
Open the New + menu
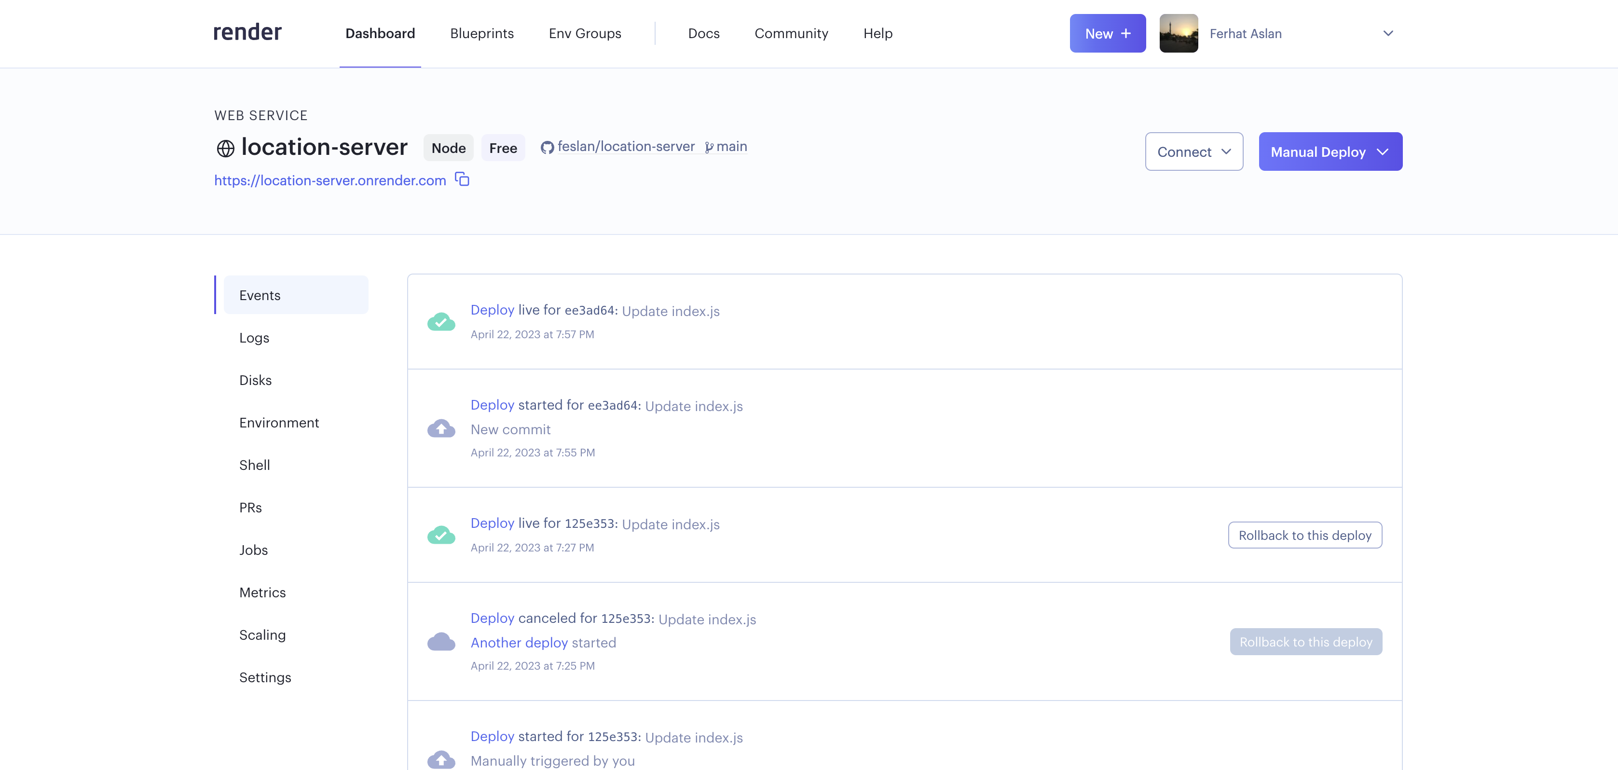click(1107, 33)
